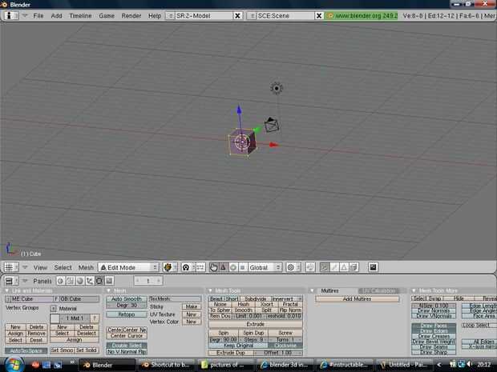Toggle Draw Normals option

(434, 310)
